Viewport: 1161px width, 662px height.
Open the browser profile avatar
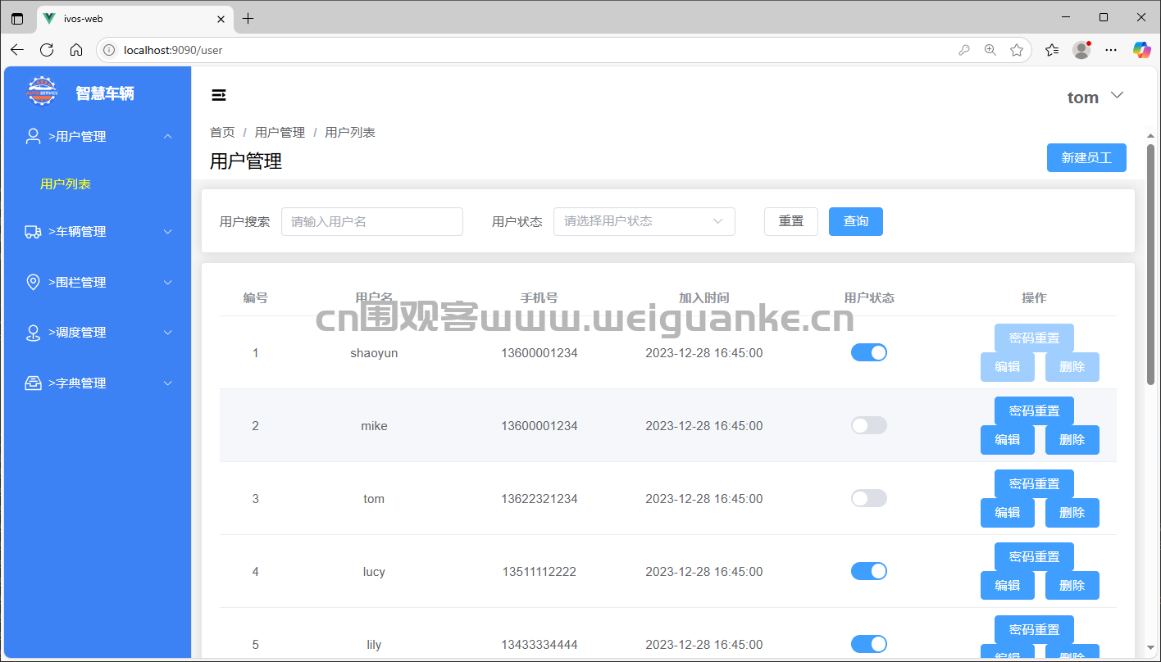(x=1081, y=50)
